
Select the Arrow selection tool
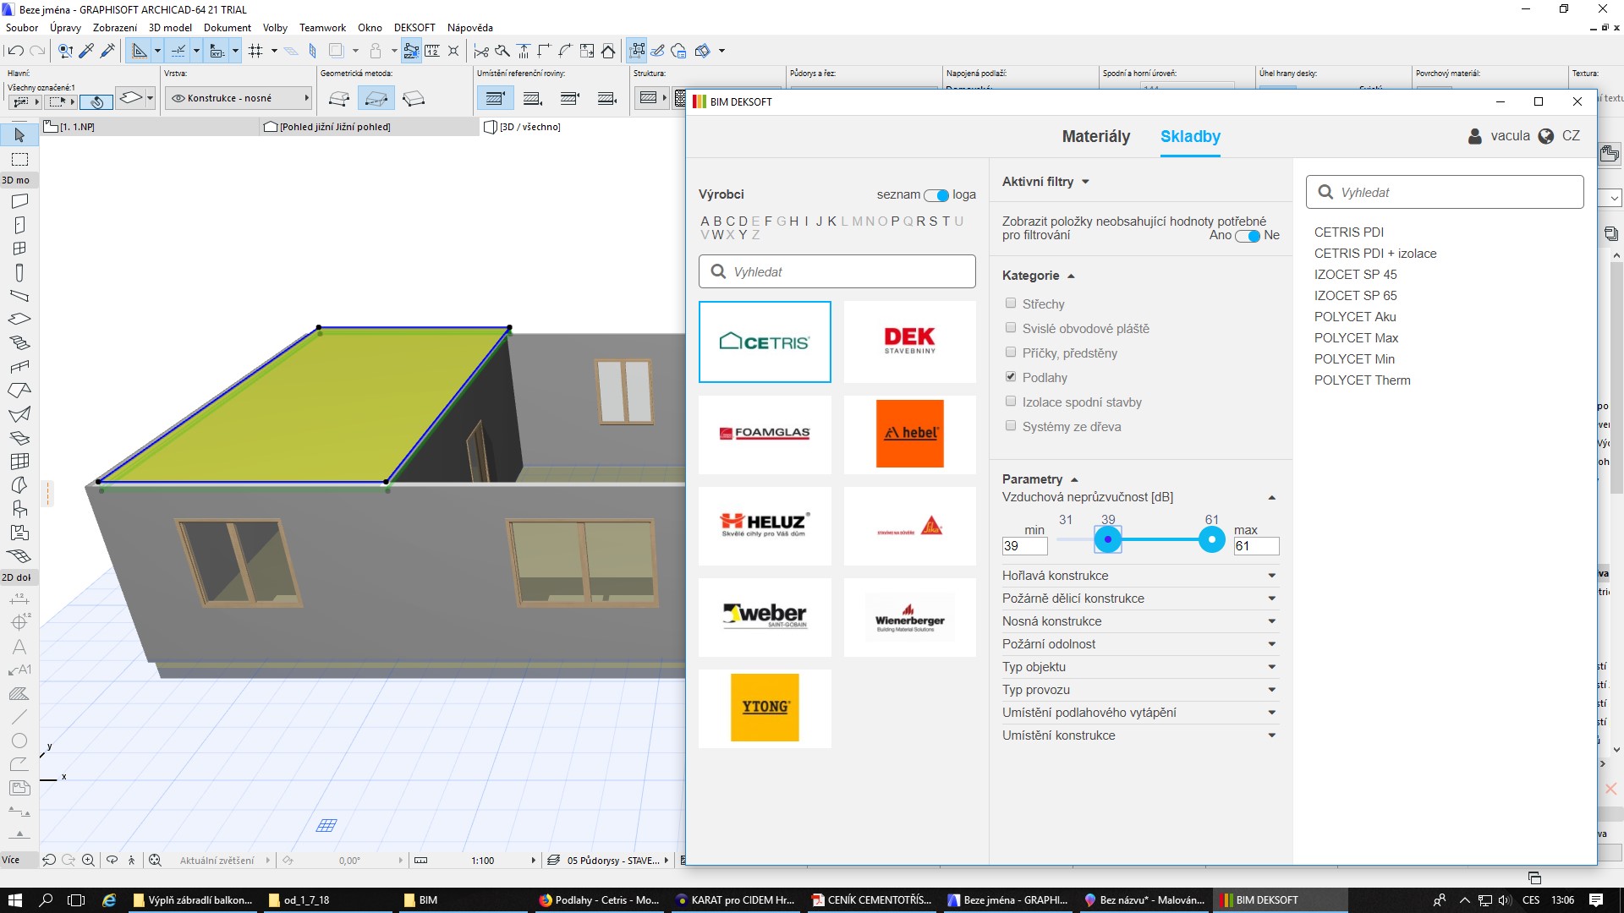click(x=19, y=135)
